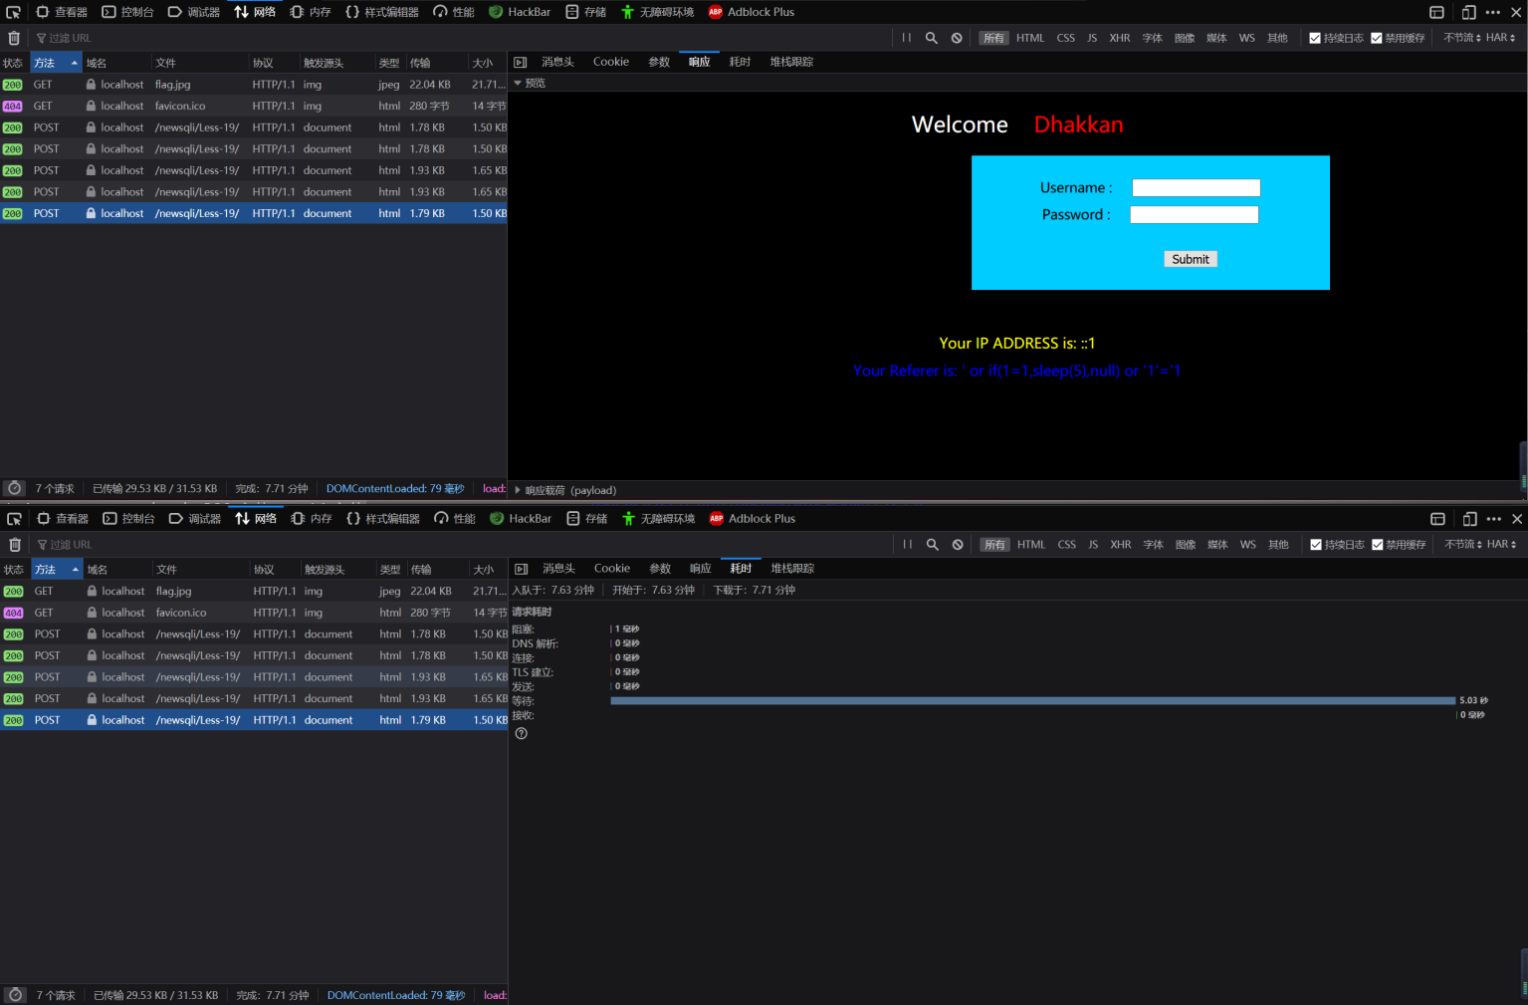Open request blocking icon in upper toolbar

[x=957, y=38]
